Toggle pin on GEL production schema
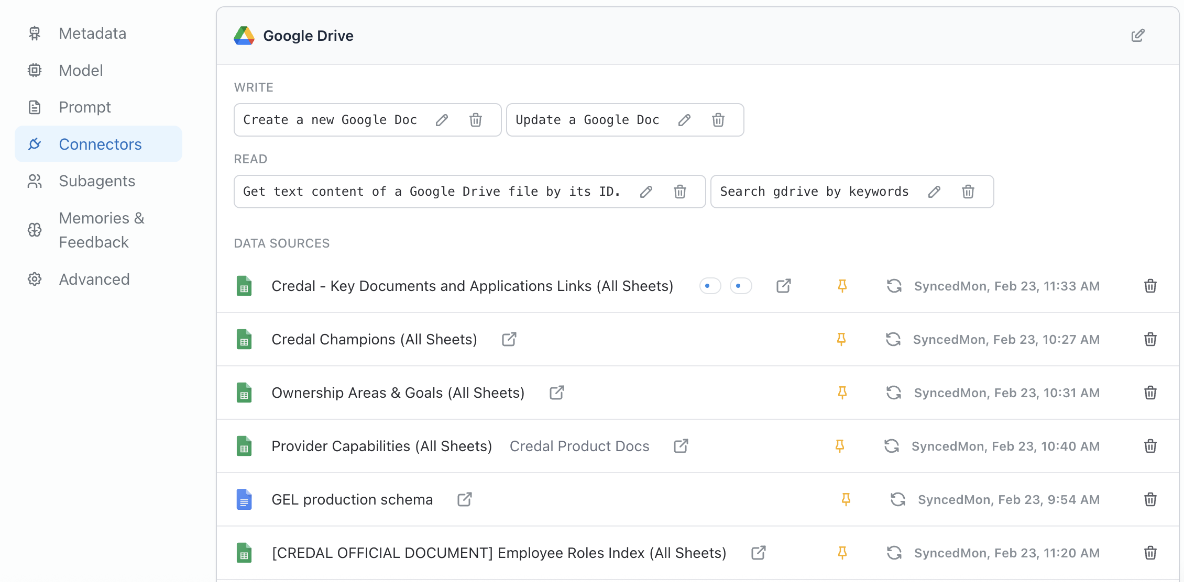 click(846, 499)
